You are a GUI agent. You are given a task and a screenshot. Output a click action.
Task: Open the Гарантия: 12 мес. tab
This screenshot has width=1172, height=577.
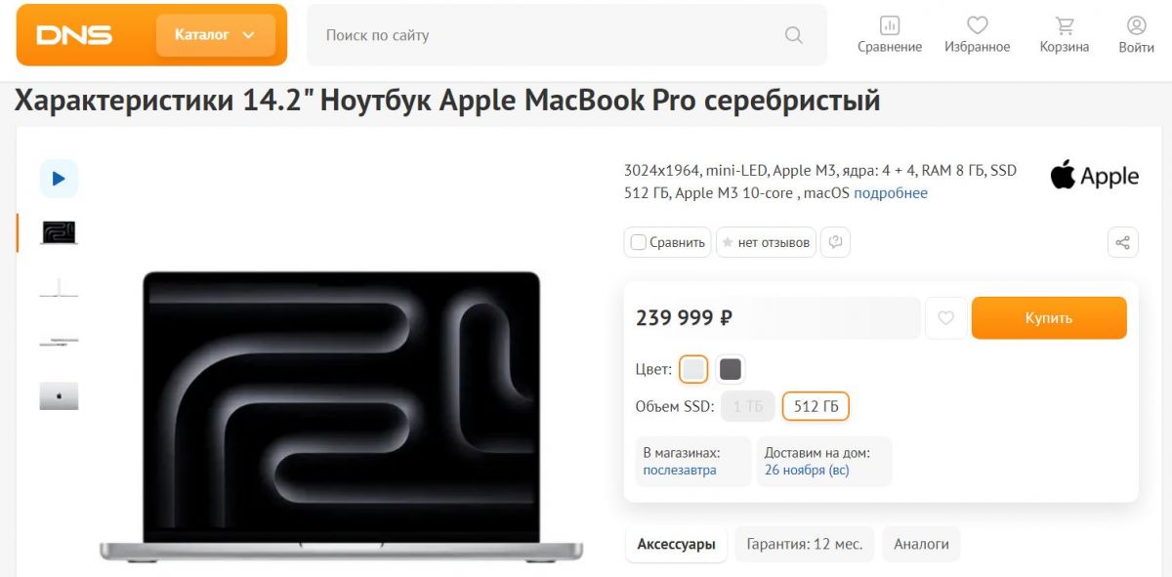(x=805, y=544)
